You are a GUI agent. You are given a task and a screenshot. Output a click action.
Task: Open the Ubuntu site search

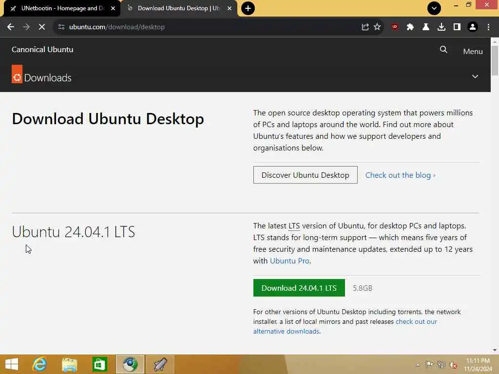pos(443,50)
